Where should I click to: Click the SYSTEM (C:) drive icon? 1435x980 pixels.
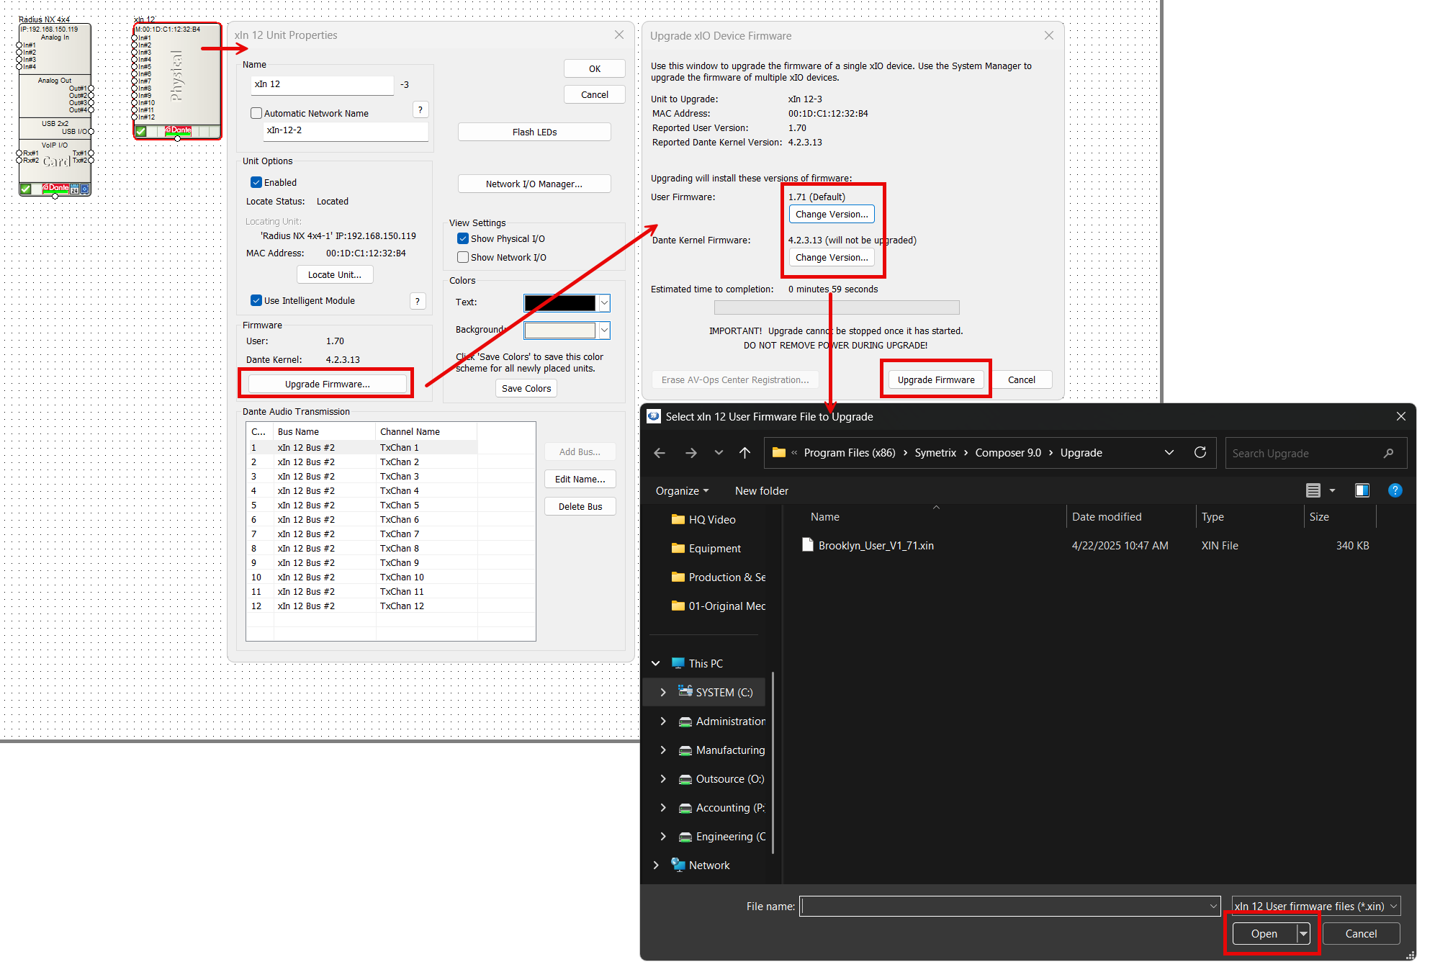[685, 691]
